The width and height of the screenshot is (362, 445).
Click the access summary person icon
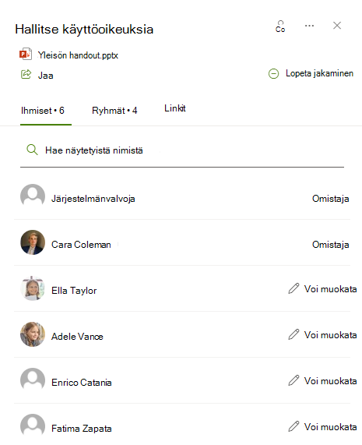(280, 26)
